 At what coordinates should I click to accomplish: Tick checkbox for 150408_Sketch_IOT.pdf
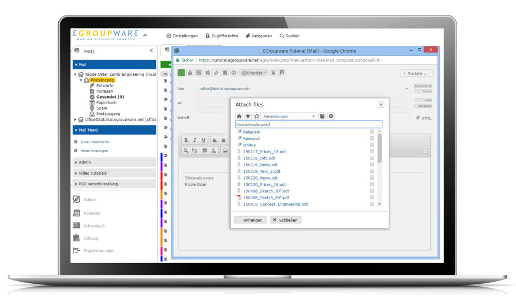(x=372, y=198)
